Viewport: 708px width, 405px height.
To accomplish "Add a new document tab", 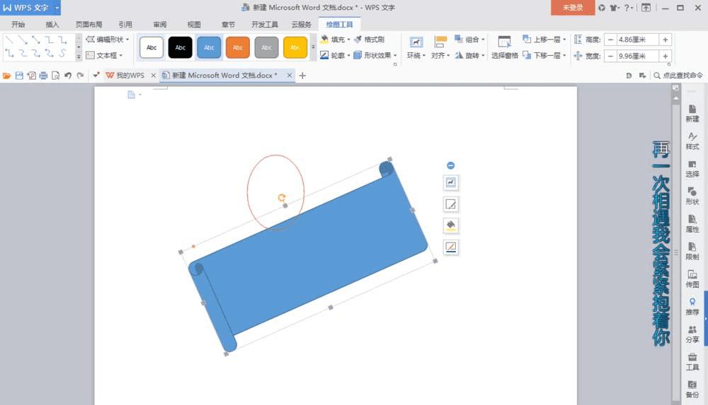I will 302,76.
